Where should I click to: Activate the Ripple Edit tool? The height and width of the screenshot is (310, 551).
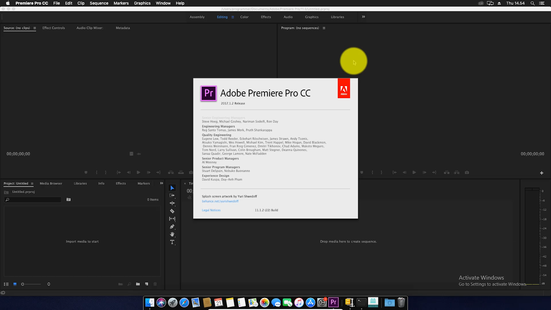tap(172, 203)
